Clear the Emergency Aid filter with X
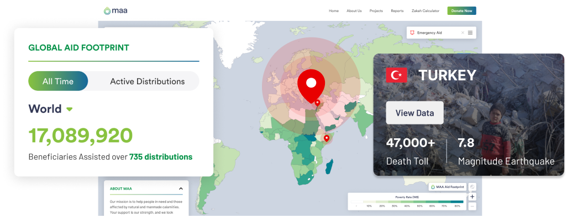The image size is (567, 216). pos(463,33)
